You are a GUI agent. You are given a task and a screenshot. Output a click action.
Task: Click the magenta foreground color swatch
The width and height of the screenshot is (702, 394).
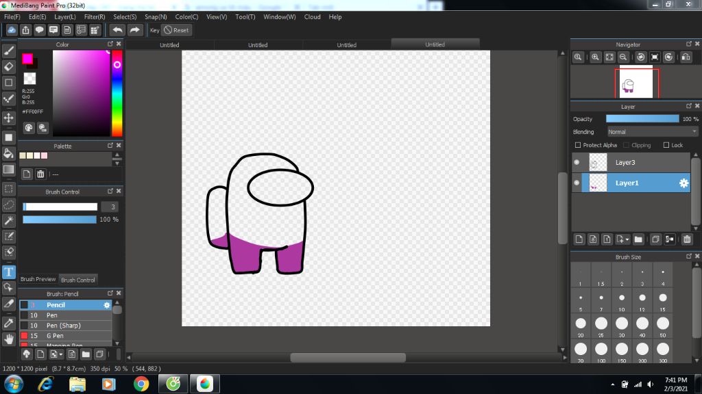click(x=27, y=59)
